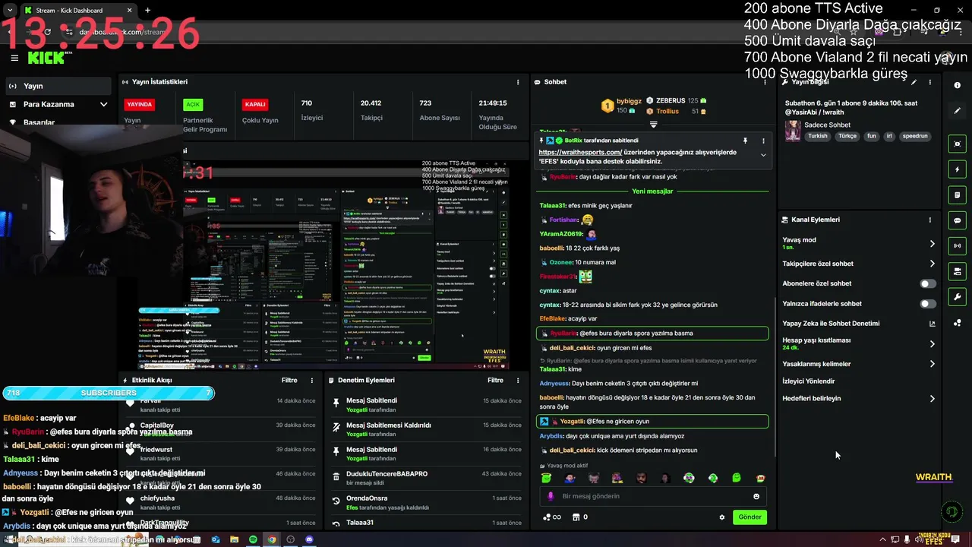
Task: Open a new browser tab with plus
Action: 147,10
